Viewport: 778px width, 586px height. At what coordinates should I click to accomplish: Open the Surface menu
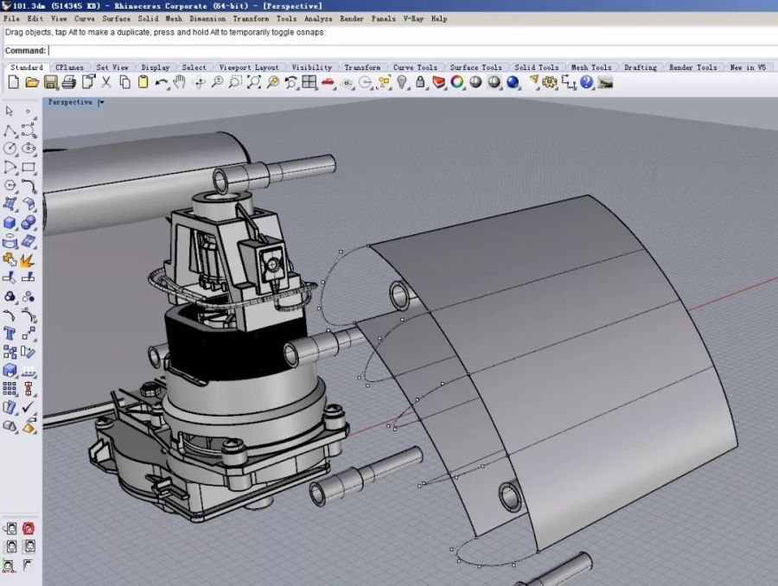pyautogui.click(x=117, y=18)
